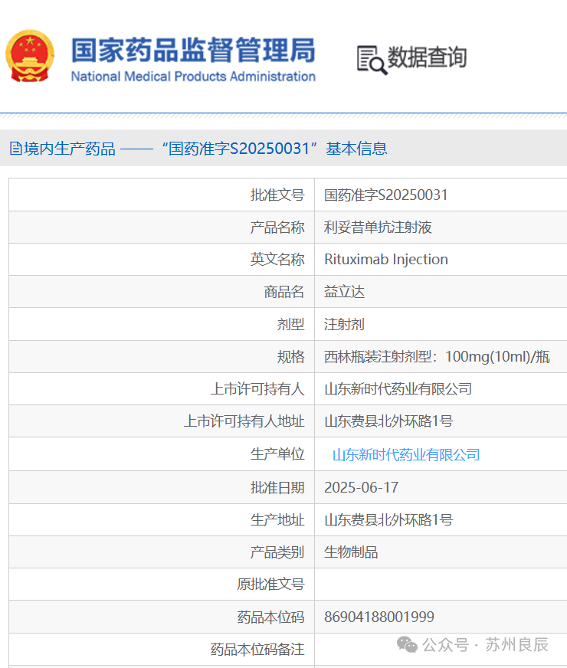Select the holder name in the 上市许可持有人 row

coord(398,389)
